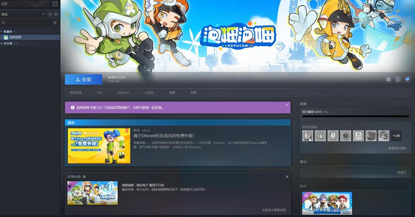Click the second locked achievement icon

pos(320,136)
